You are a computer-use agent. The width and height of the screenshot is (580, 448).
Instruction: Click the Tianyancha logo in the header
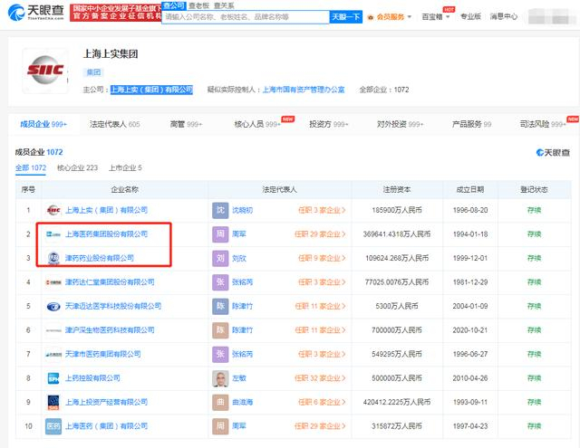tap(36, 12)
